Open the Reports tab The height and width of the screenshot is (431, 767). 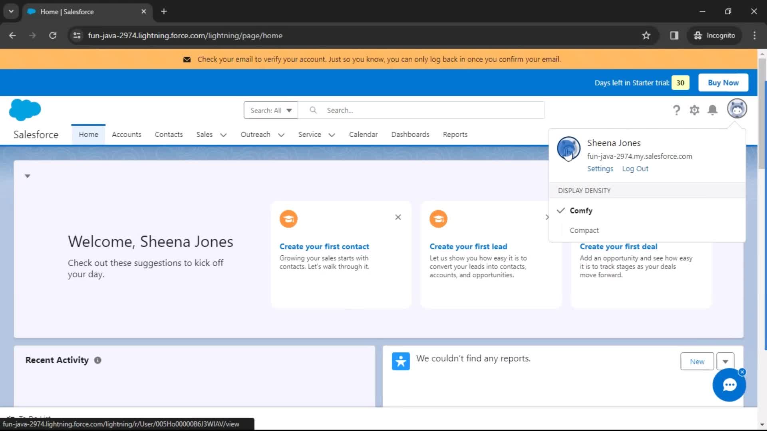pos(455,134)
